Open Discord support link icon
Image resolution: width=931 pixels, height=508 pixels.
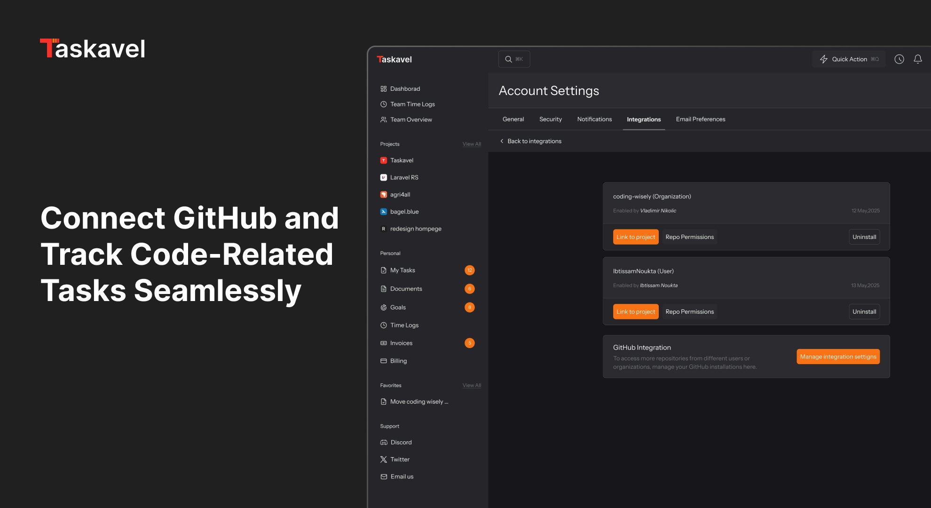click(x=384, y=442)
